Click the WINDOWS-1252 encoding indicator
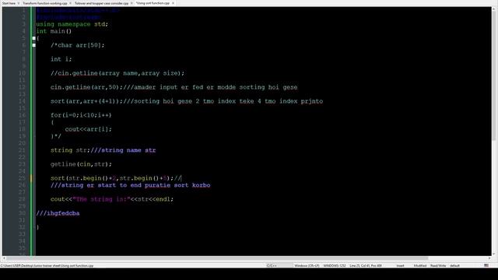This screenshot has height=280, width=498. tap(335, 266)
